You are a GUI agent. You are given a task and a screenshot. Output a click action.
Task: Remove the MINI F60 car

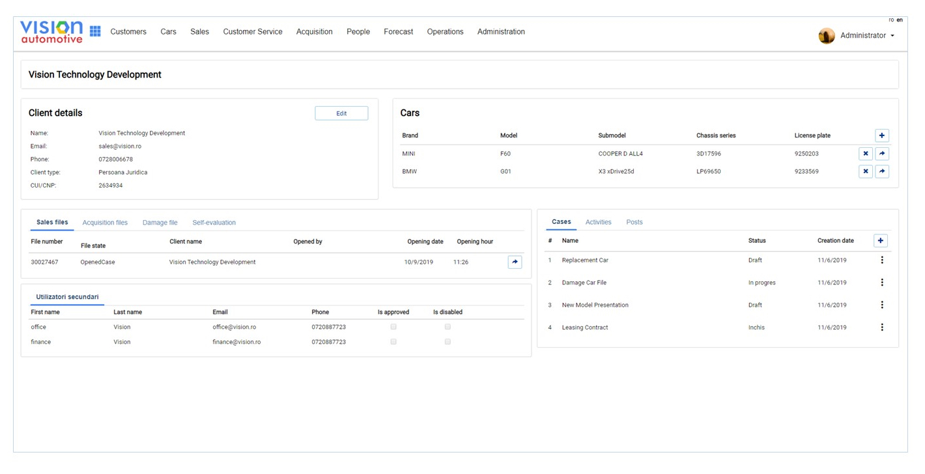866,154
